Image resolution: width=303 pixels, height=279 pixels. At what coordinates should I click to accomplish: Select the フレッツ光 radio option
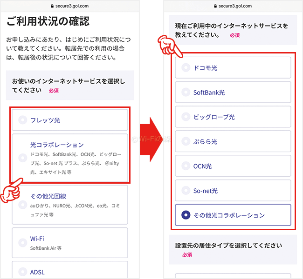(70, 120)
